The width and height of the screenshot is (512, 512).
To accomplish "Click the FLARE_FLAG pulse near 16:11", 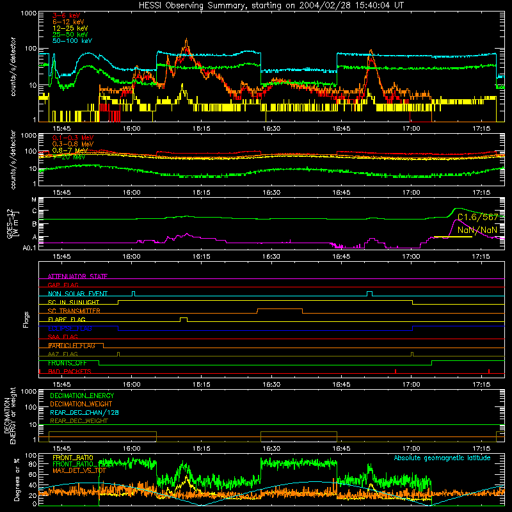I will click(x=184, y=319).
